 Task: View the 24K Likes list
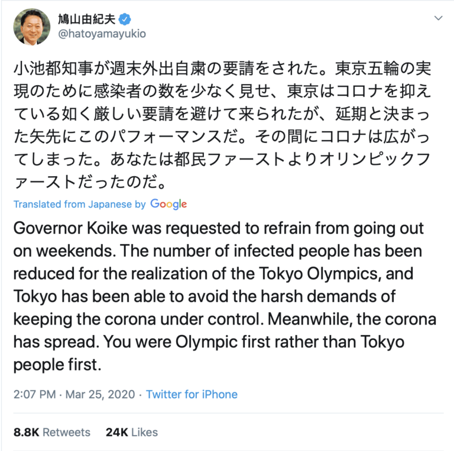[131, 432]
